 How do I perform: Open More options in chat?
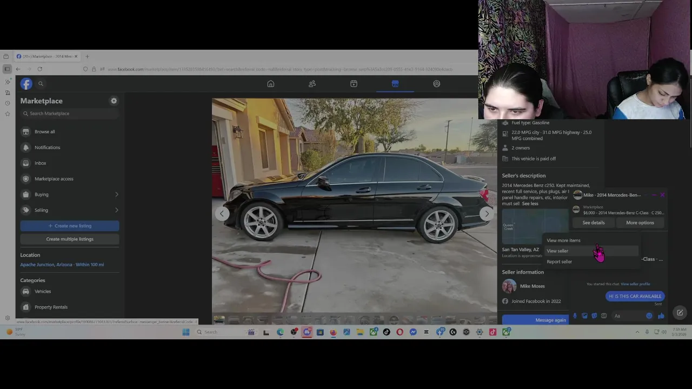click(x=640, y=223)
